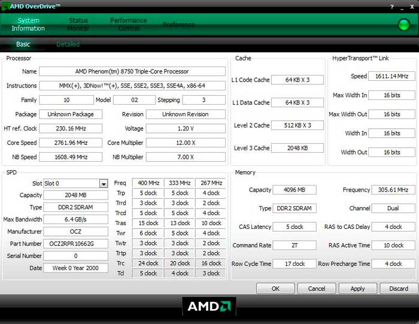Click the Cancel button
Image resolution: width=419 pixels, height=324 pixels.
click(x=317, y=289)
